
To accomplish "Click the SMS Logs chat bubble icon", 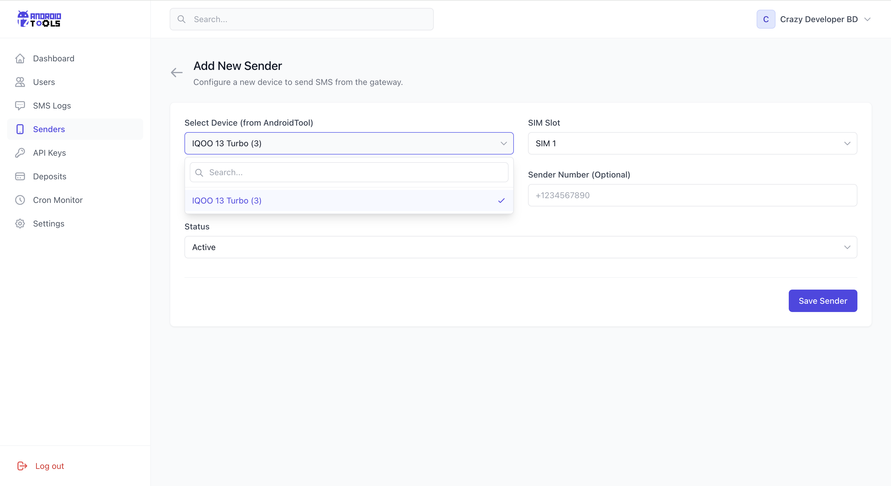I will [20, 106].
